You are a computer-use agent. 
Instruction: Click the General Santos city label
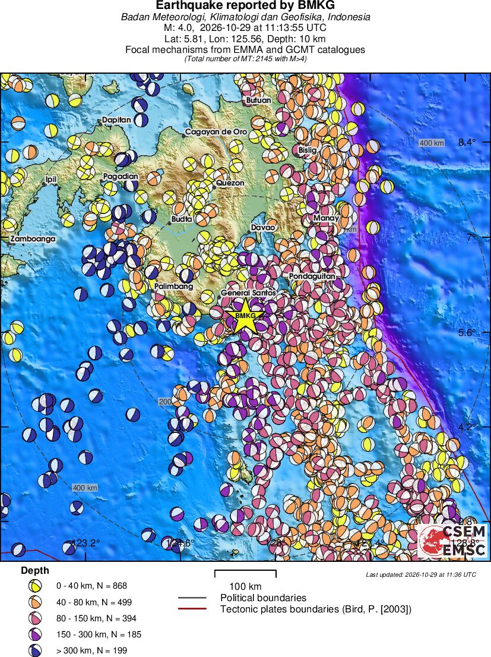pos(248,293)
